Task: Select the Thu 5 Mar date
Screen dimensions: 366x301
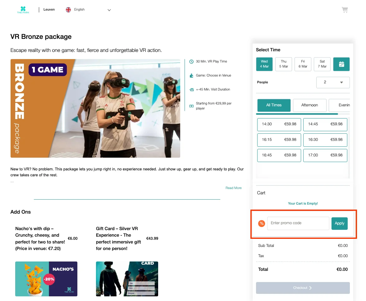Action: 284,64
